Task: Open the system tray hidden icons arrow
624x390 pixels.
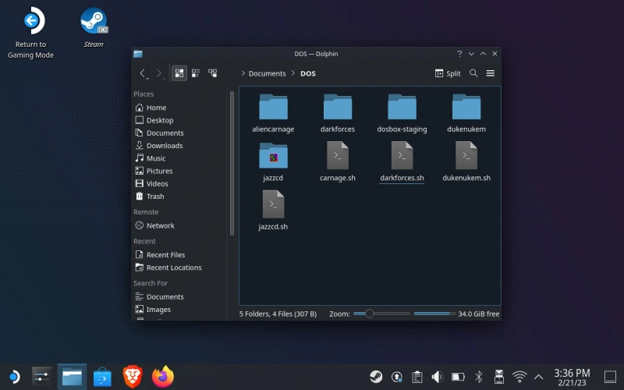Action: pyautogui.click(x=538, y=377)
